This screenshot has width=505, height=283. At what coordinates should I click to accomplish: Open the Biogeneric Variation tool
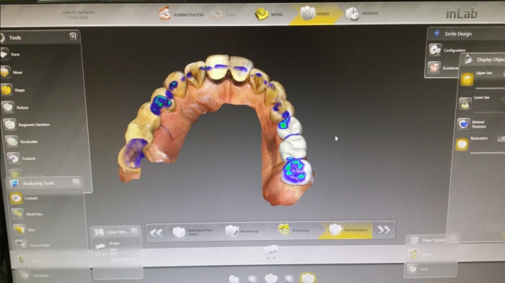(27, 125)
